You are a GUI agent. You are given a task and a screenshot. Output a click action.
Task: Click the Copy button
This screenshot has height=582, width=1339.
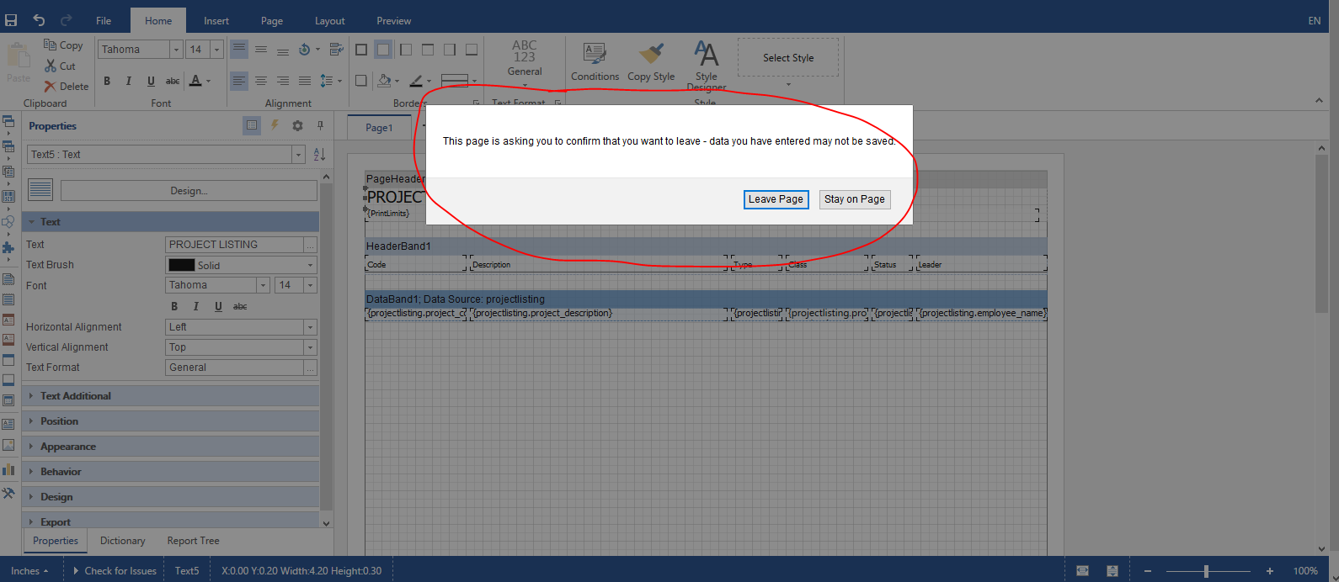click(x=63, y=45)
